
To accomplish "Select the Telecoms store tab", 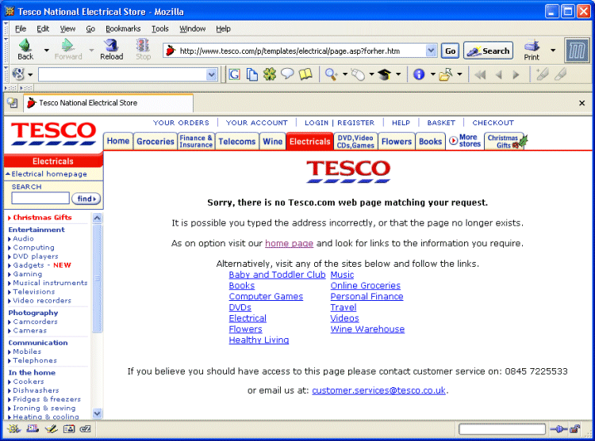I will [236, 141].
